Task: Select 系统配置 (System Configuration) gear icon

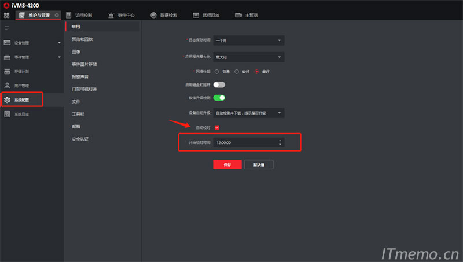Action: coord(8,100)
